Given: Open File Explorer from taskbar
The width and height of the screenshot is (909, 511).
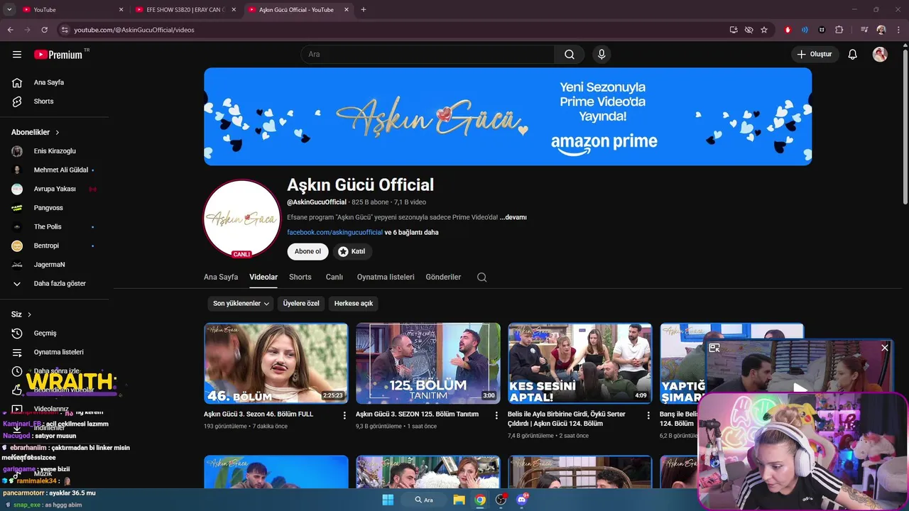Looking at the screenshot, I should pyautogui.click(x=459, y=500).
